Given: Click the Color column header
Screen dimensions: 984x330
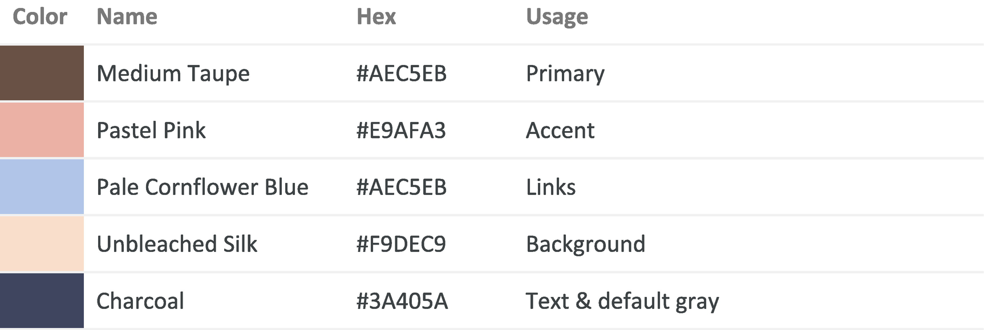Looking at the screenshot, I should pyautogui.click(x=40, y=17).
